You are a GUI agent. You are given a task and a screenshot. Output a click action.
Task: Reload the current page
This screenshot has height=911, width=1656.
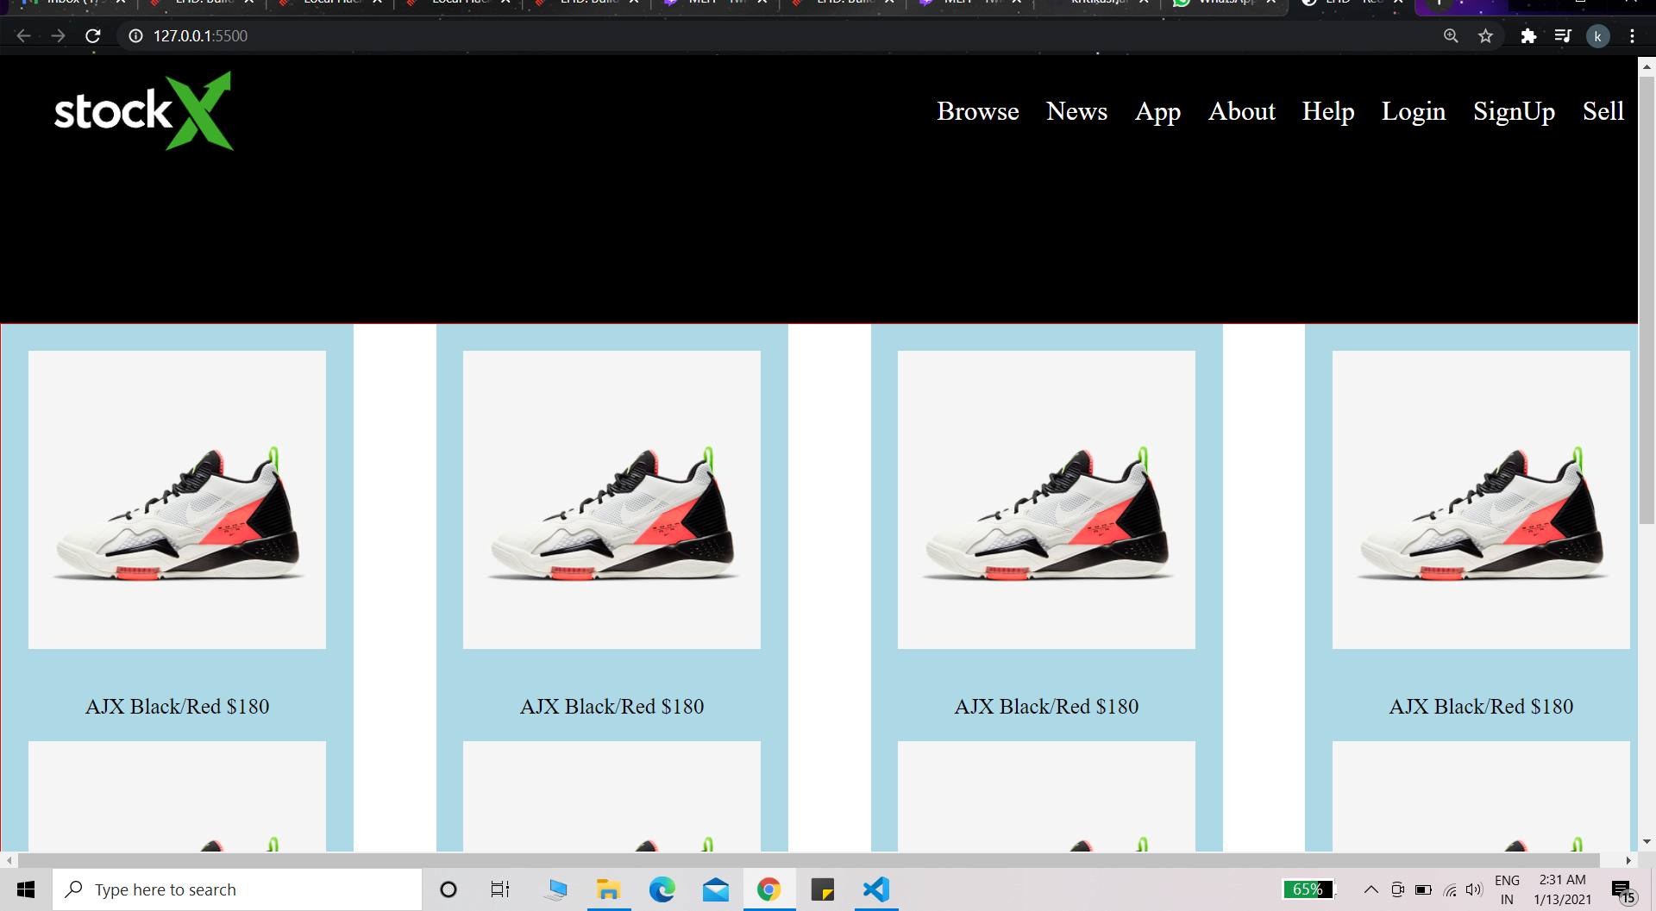click(x=93, y=36)
